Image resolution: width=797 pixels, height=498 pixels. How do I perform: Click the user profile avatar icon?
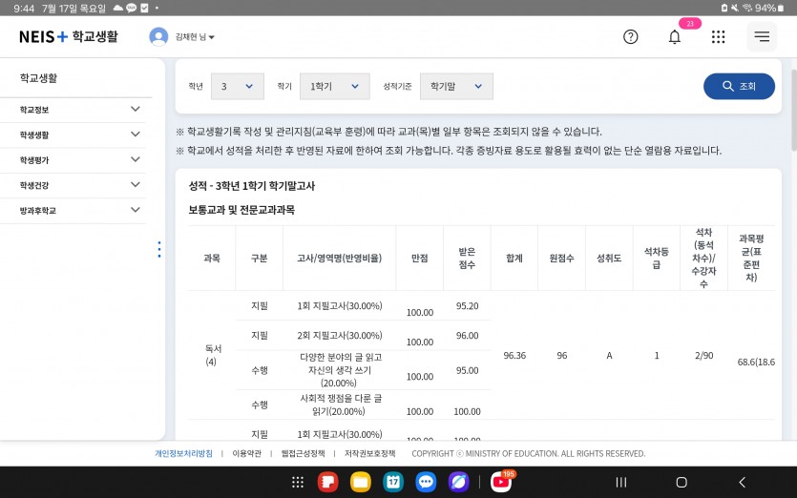tap(158, 36)
